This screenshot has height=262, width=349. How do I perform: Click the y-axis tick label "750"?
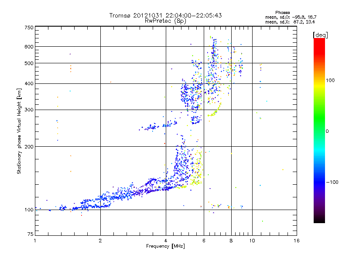coord(29,28)
